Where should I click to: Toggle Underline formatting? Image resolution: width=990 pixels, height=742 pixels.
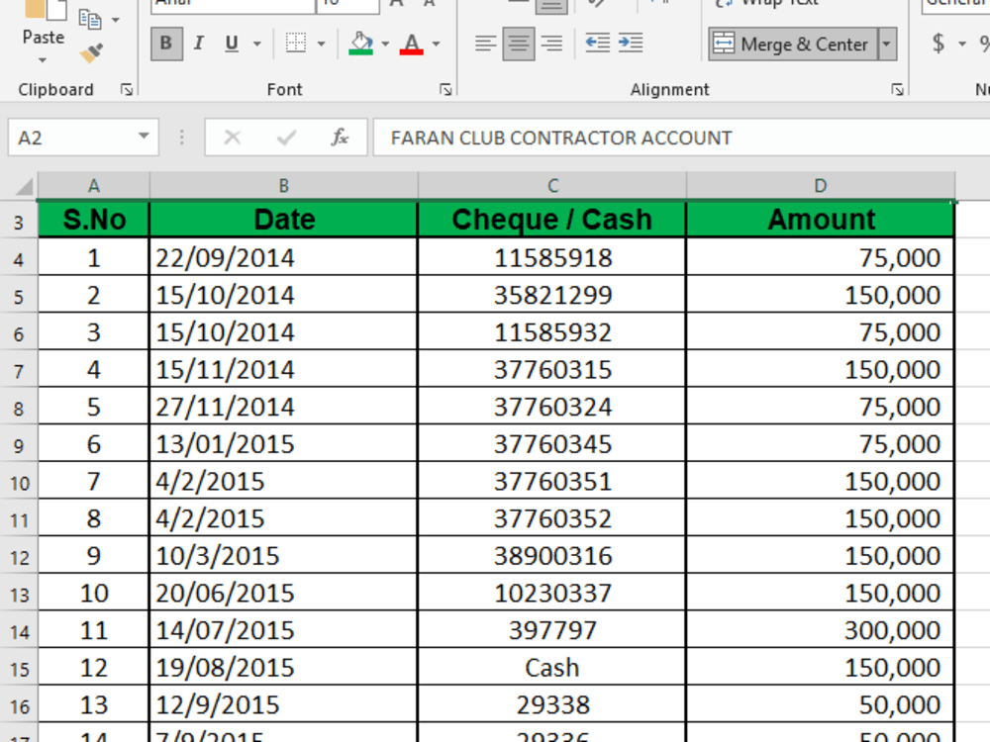pyautogui.click(x=232, y=44)
